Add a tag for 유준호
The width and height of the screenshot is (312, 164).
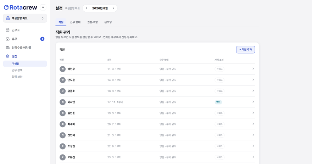coord(219,91)
